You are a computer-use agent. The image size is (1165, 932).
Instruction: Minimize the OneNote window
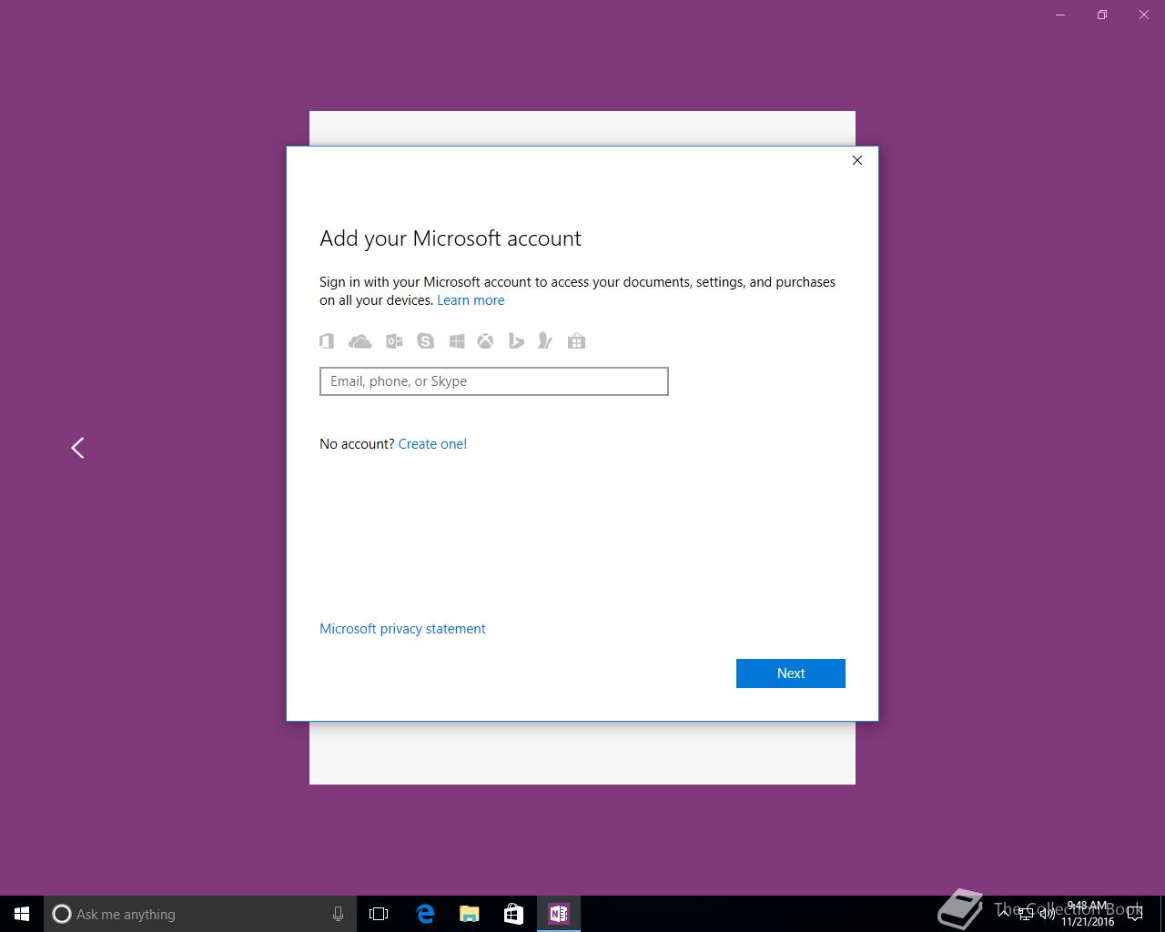[1060, 15]
